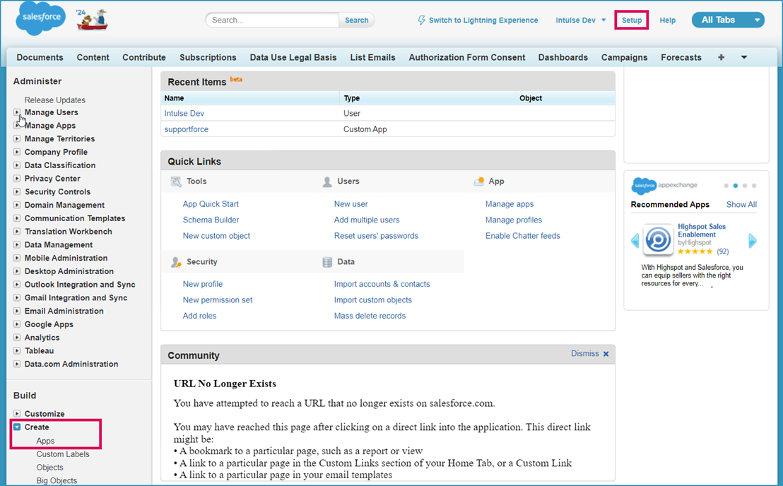Click the App icon in Quick Links
The image size is (783, 486).
479,182
